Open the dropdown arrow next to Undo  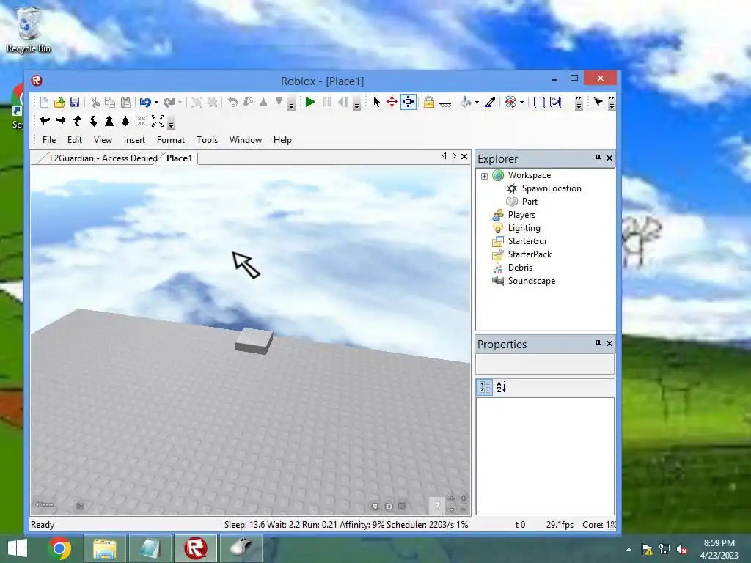[156, 103]
